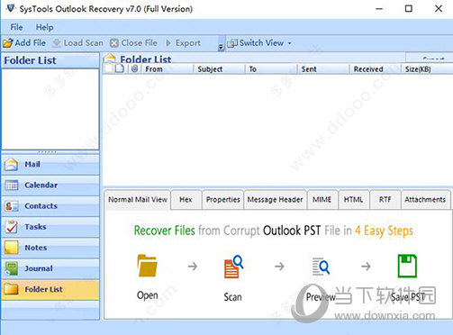Viewport: 453px width, 335px height.
Task: Sort by the Subject column header
Action: click(220, 69)
